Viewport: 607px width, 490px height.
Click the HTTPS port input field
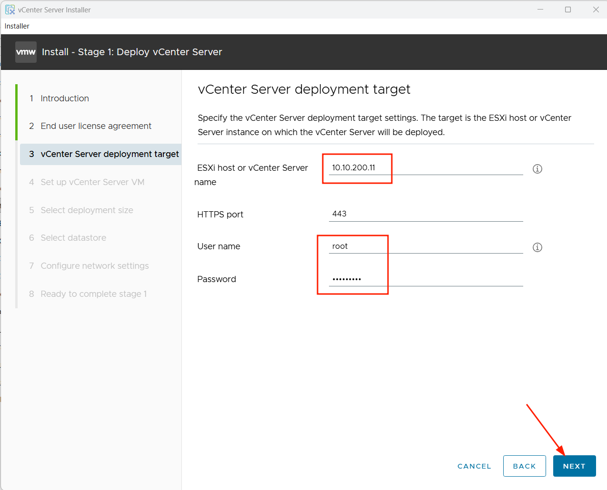[x=426, y=214]
